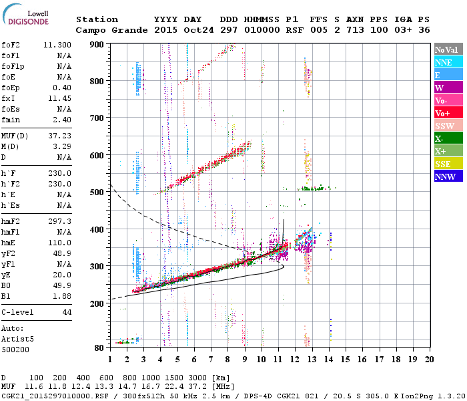Select the E blue legend swatch
467x401 pixels.
[x=448, y=75]
